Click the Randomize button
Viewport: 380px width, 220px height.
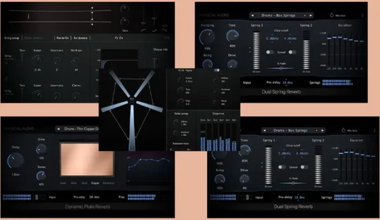80,37
